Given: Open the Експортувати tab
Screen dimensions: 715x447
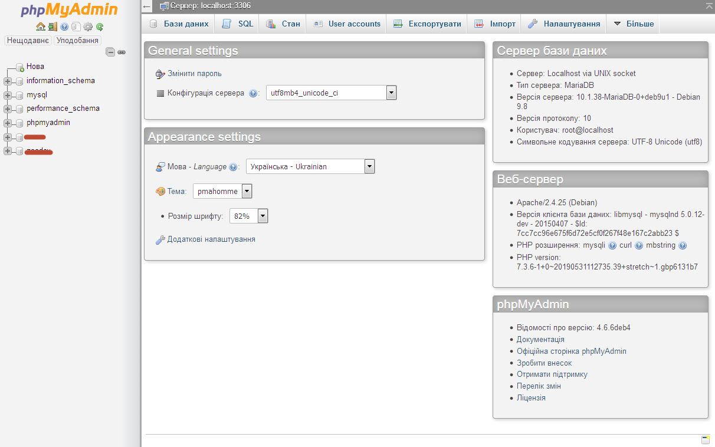Looking at the screenshot, I should tap(427, 24).
